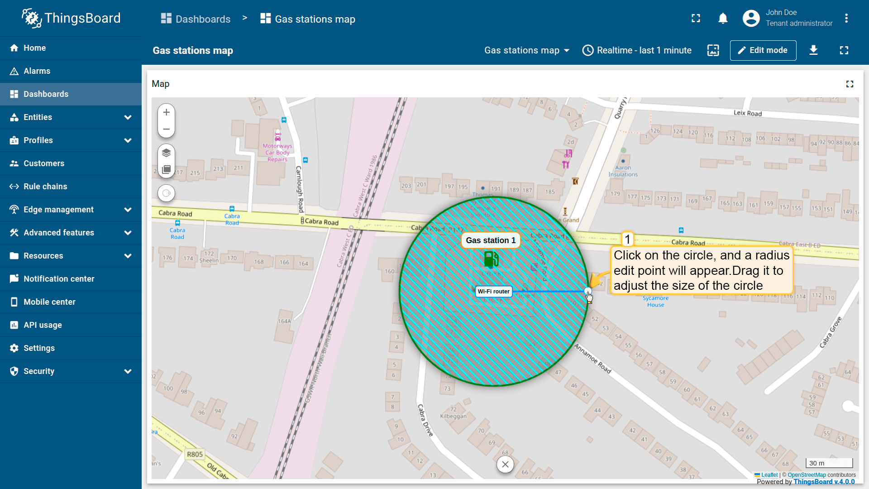Open the OpenStreetMap attribution link
The image size is (869, 489).
pos(807,475)
